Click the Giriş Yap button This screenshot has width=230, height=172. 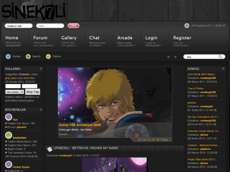33,92
